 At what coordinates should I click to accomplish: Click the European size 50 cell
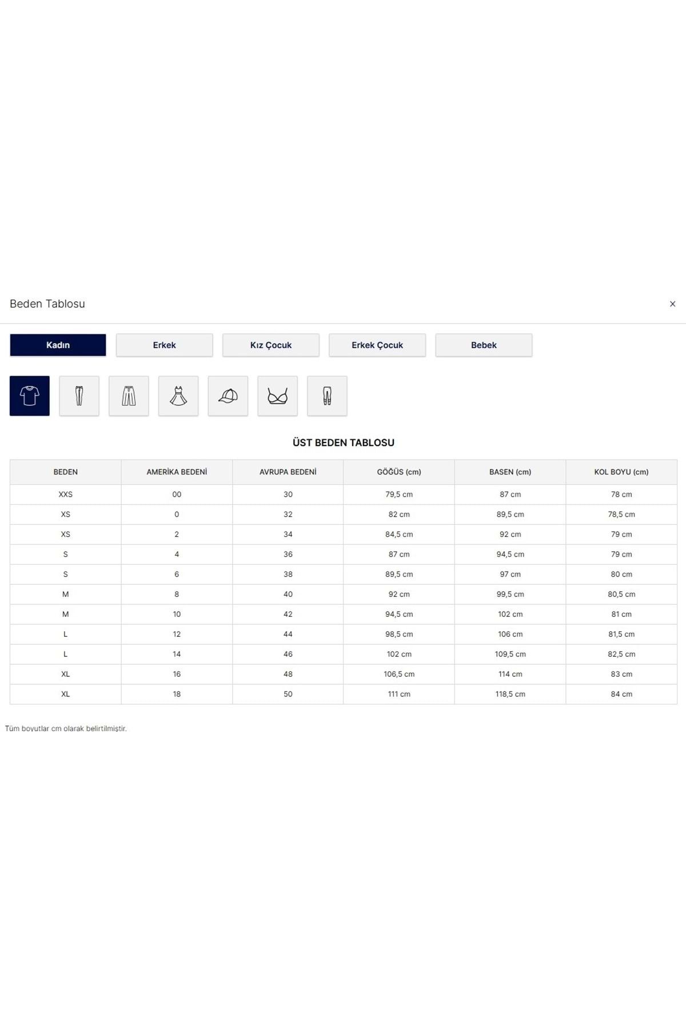(x=288, y=695)
